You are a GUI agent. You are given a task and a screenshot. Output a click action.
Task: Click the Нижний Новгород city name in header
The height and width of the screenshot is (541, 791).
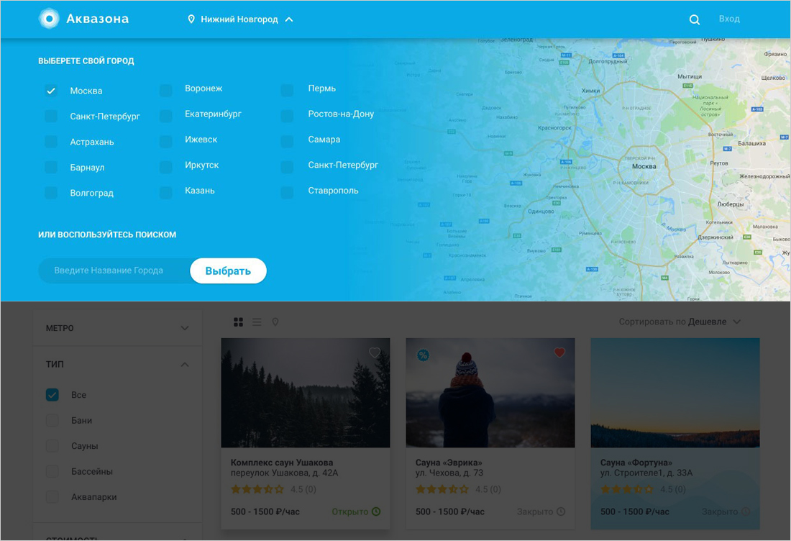pyautogui.click(x=239, y=19)
